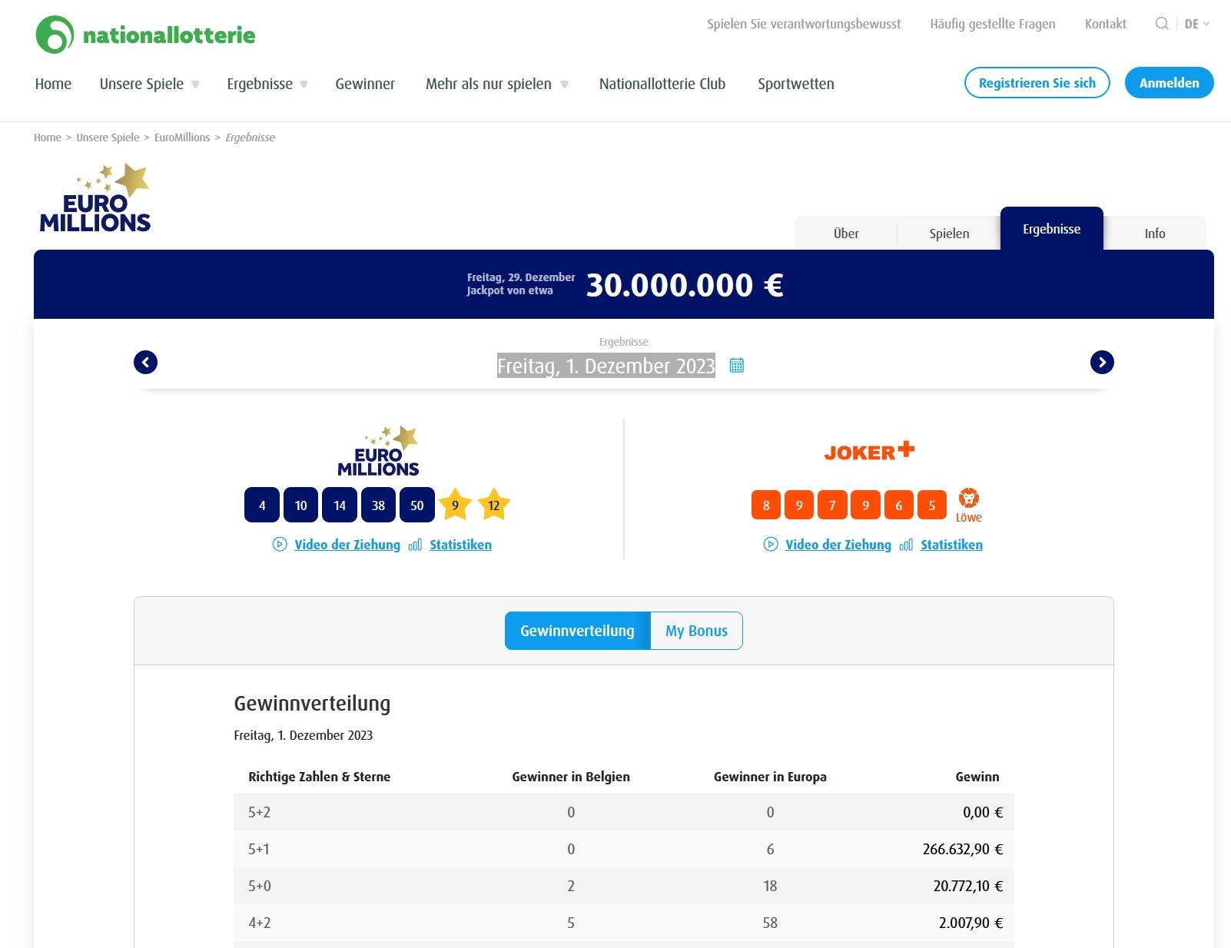Open the Home navigation item
The height and width of the screenshot is (948, 1231).
[x=53, y=84]
